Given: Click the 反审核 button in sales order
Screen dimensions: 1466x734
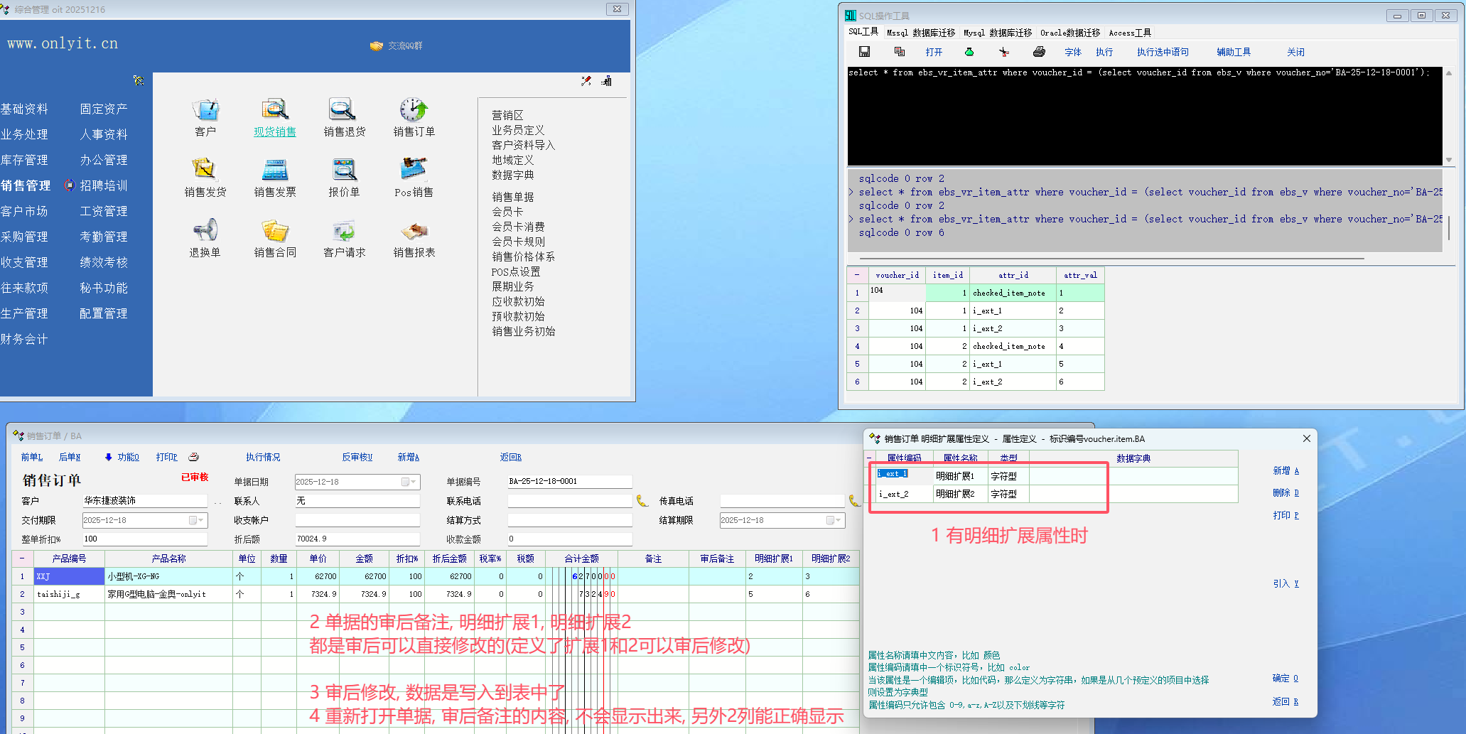Looking at the screenshot, I should point(357,457).
